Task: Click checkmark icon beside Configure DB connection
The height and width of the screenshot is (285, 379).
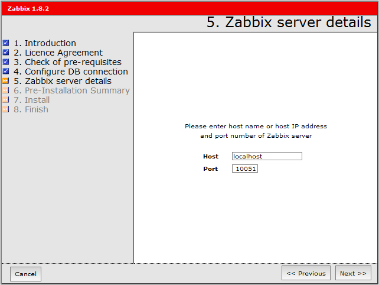Action: pyautogui.click(x=6, y=71)
